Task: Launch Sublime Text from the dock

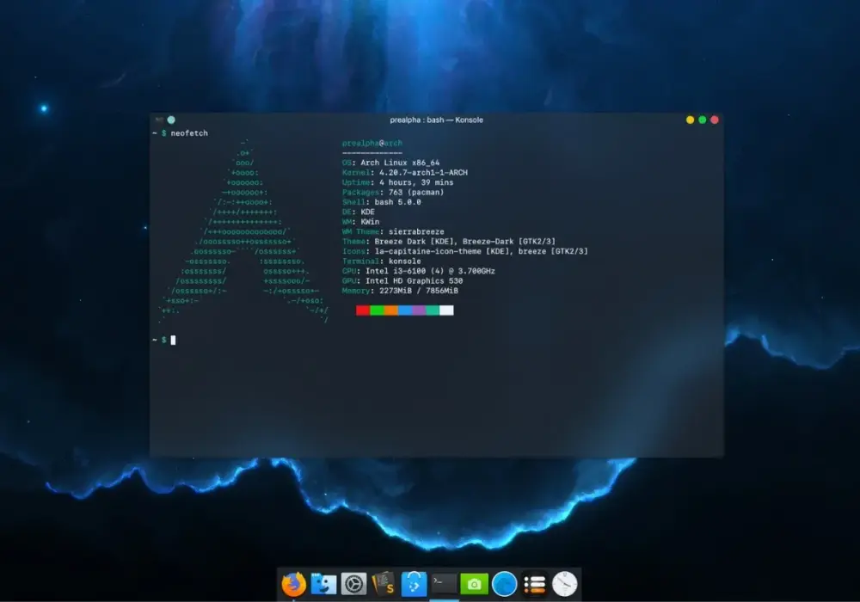Action: point(384,584)
